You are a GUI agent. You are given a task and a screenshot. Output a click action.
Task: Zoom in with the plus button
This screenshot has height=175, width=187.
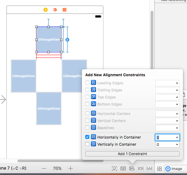70,169
